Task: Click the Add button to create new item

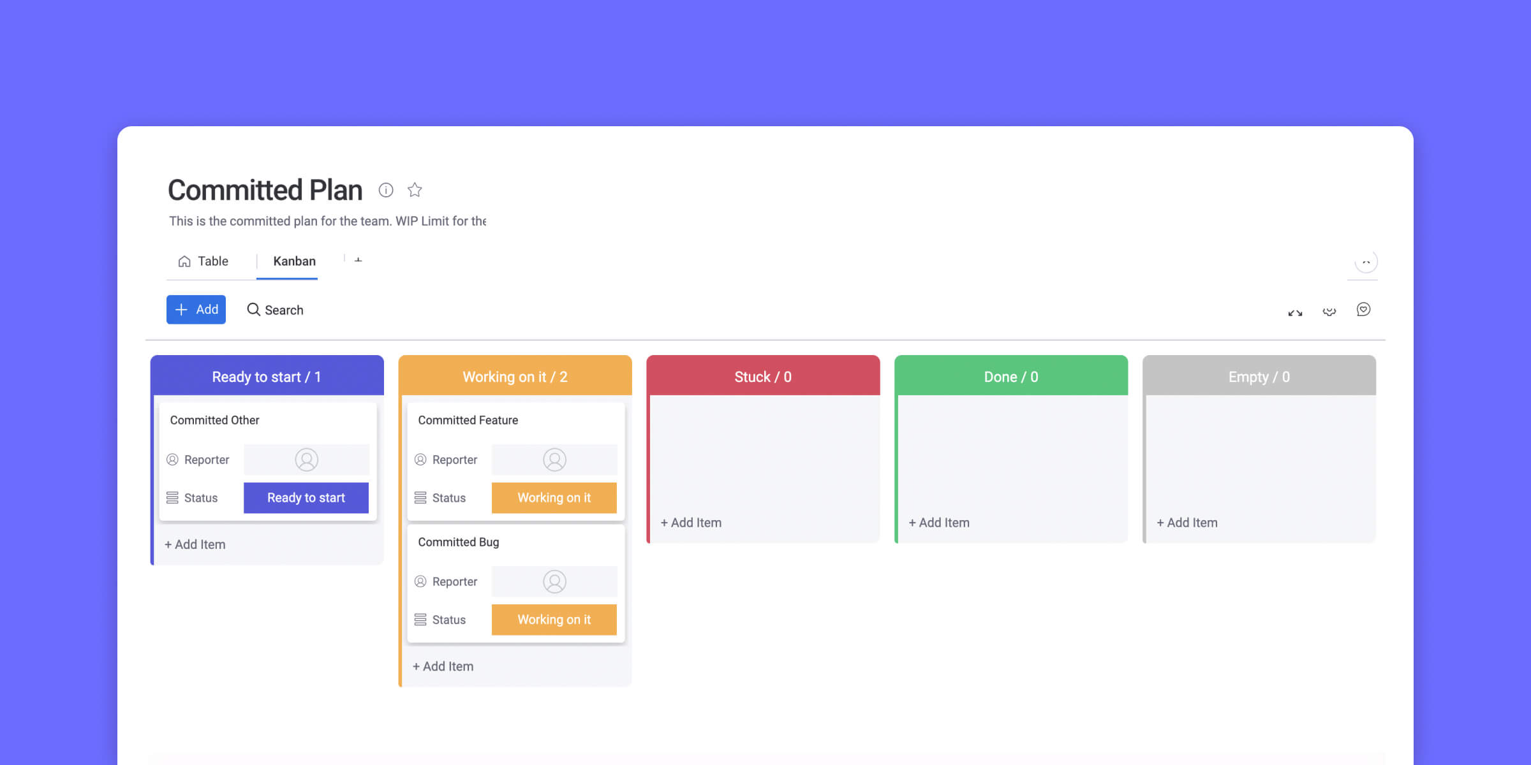Action: [x=195, y=310]
